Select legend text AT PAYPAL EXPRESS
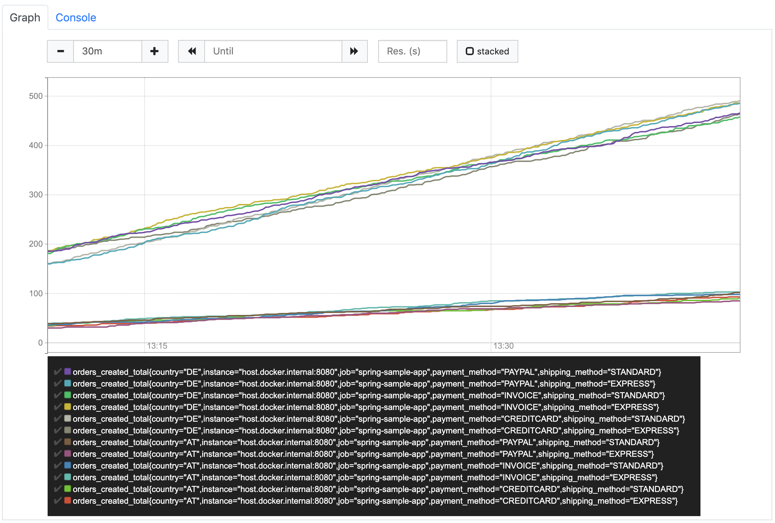The width and height of the screenshot is (775, 523). click(363, 454)
